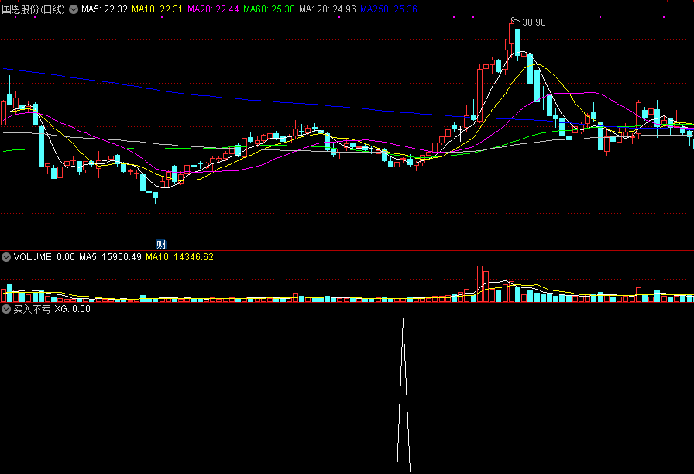Open the 买入不亏 indicator panel dropdown
This screenshot has width=694, height=474.
[6, 309]
